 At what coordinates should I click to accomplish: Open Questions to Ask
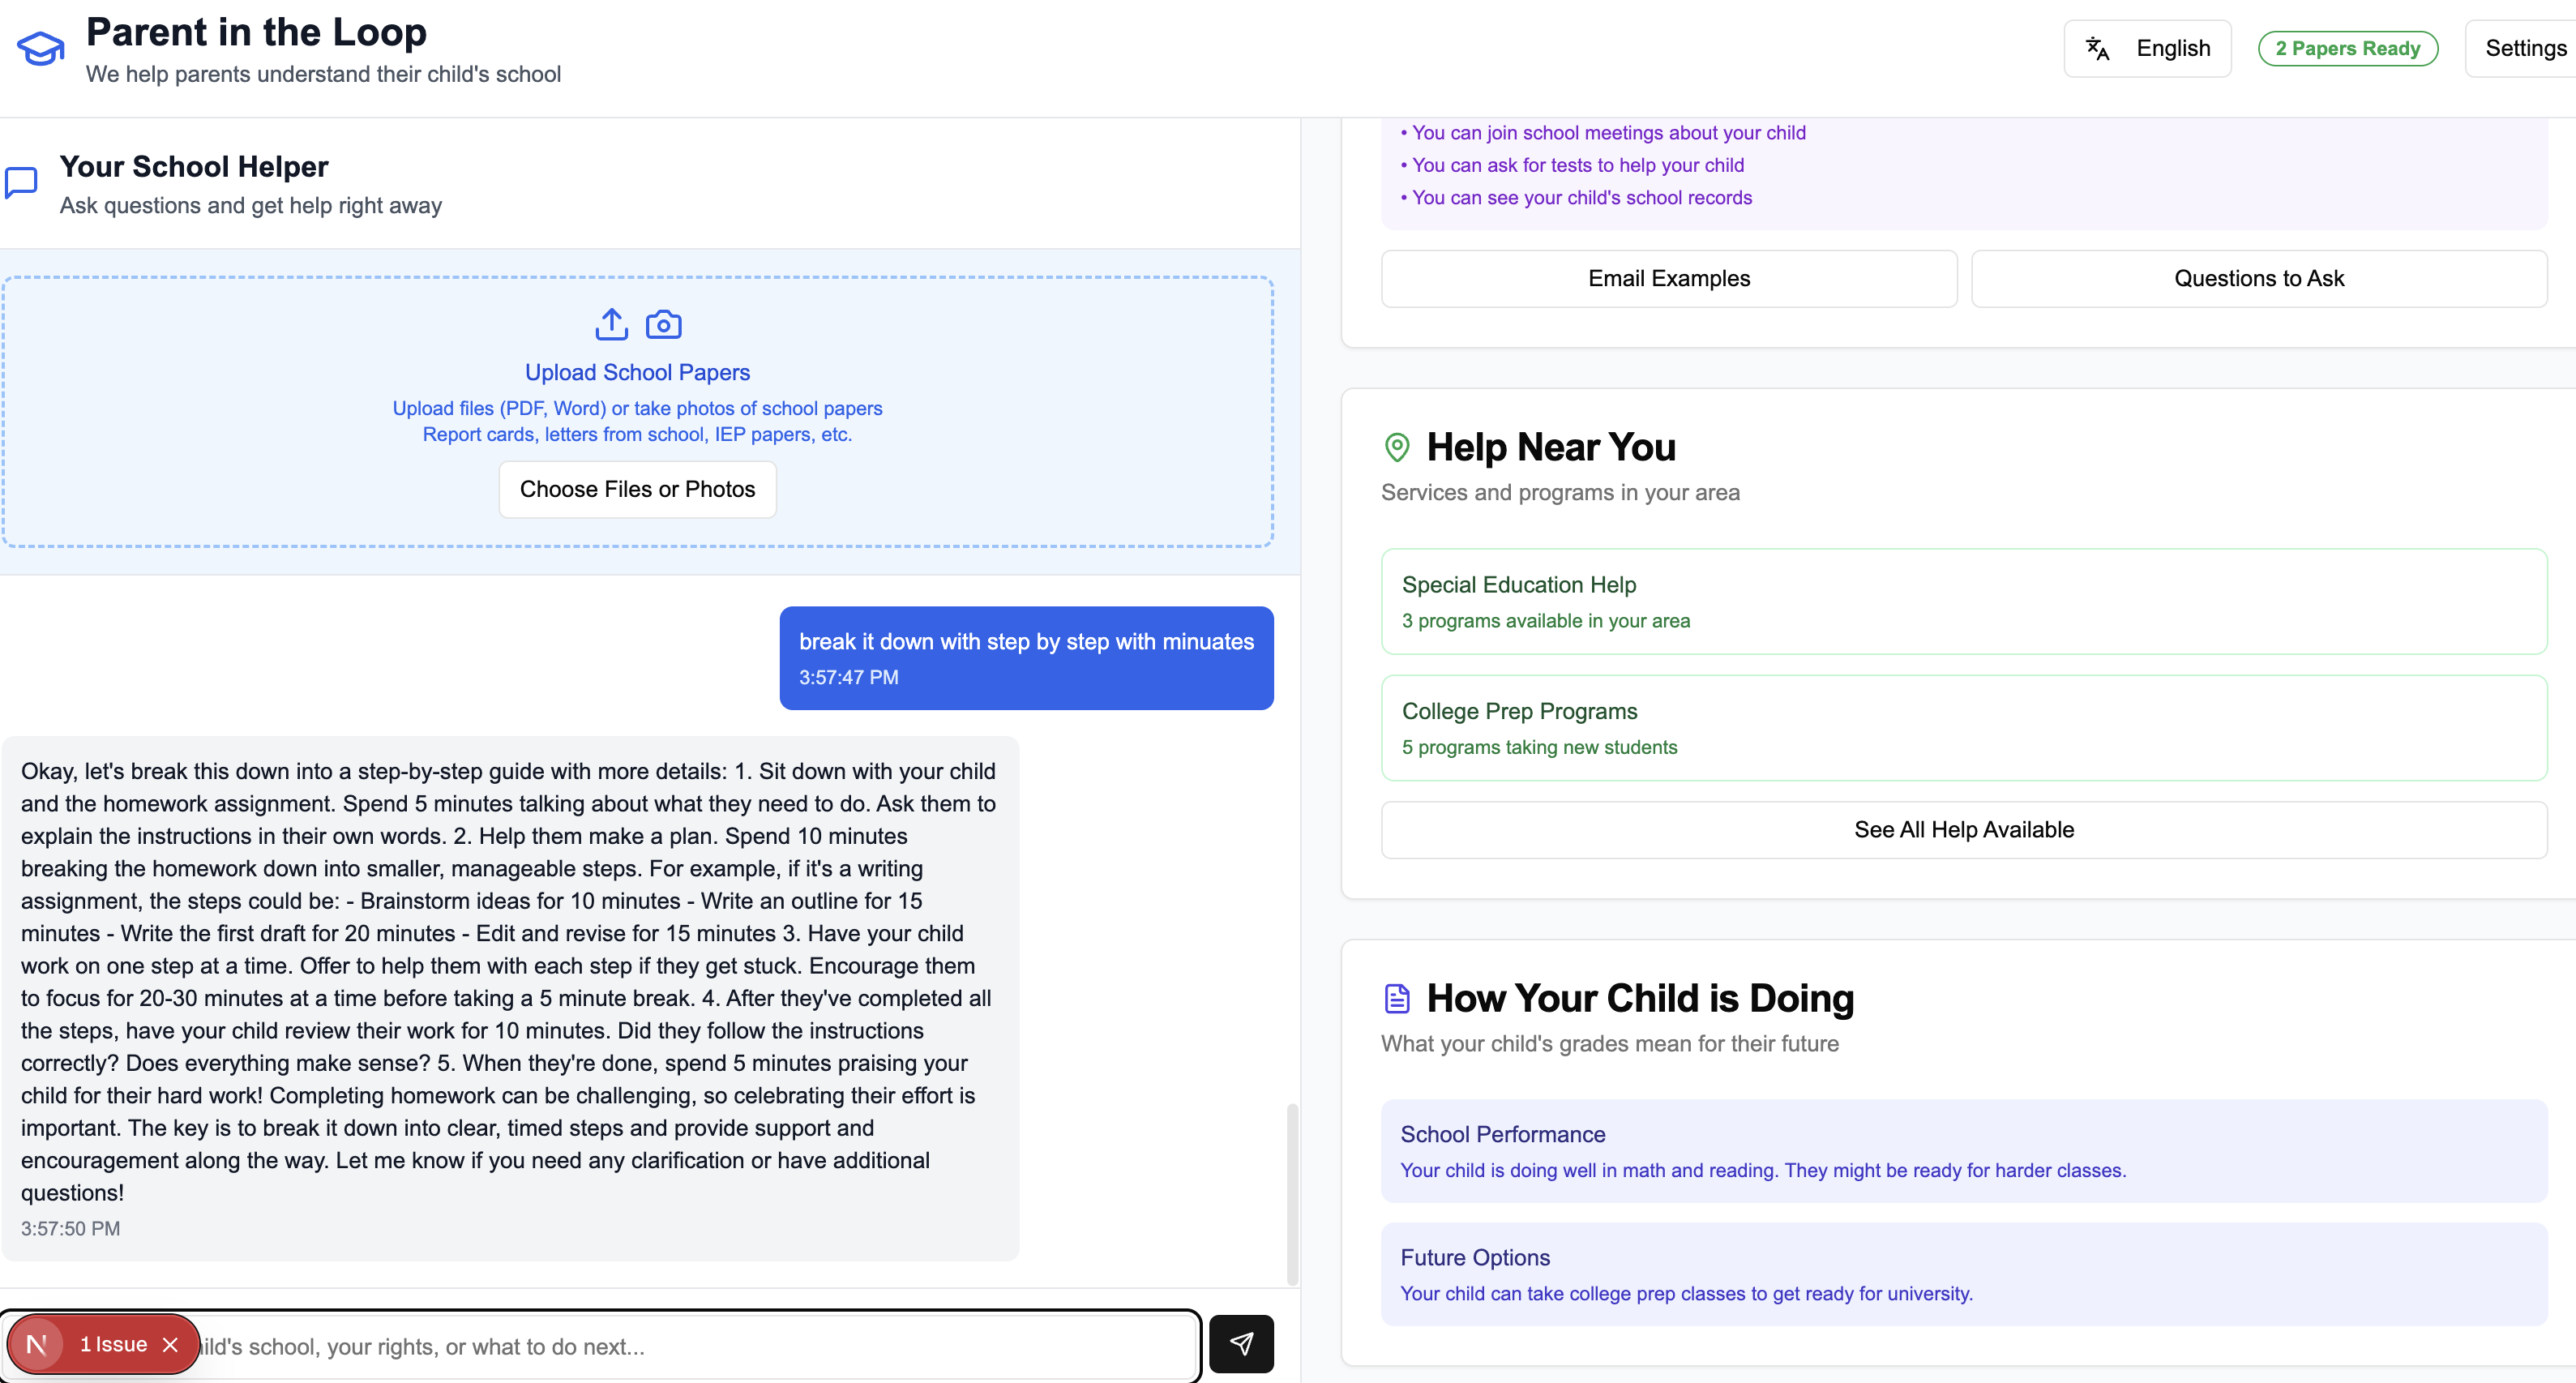point(2258,278)
